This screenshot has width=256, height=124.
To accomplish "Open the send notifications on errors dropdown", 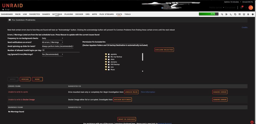I will click(52, 42).
